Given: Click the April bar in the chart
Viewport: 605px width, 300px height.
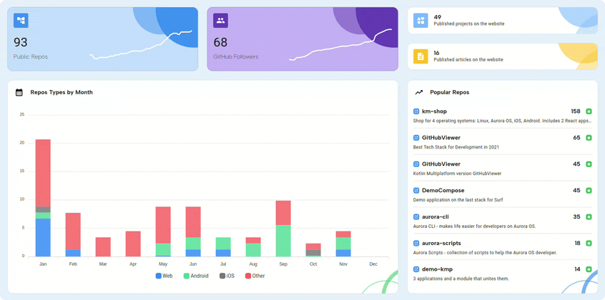Looking at the screenshot, I should tap(133, 244).
